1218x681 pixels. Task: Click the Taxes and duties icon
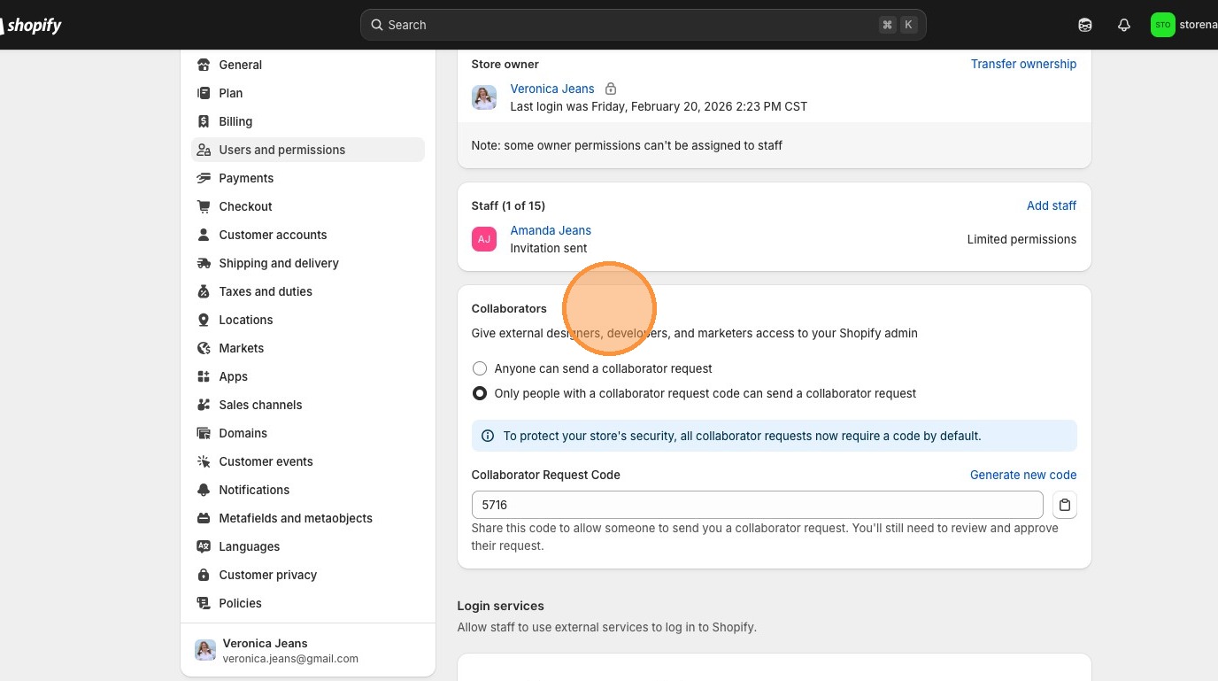click(x=204, y=291)
